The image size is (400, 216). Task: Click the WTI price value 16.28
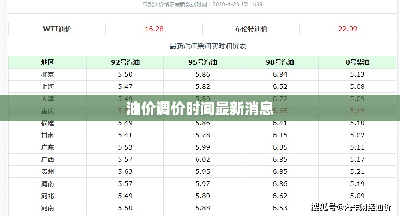pos(154,29)
